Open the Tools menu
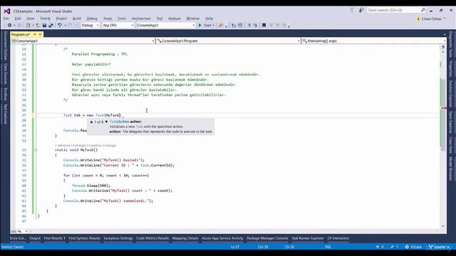The width and height of the screenshot is (456, 256). coord(122,18)
